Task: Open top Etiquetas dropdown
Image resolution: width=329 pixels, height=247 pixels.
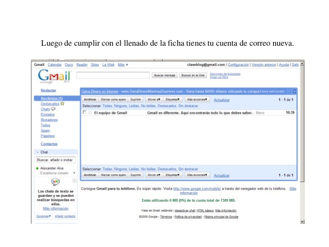Action: pos(173,100)
